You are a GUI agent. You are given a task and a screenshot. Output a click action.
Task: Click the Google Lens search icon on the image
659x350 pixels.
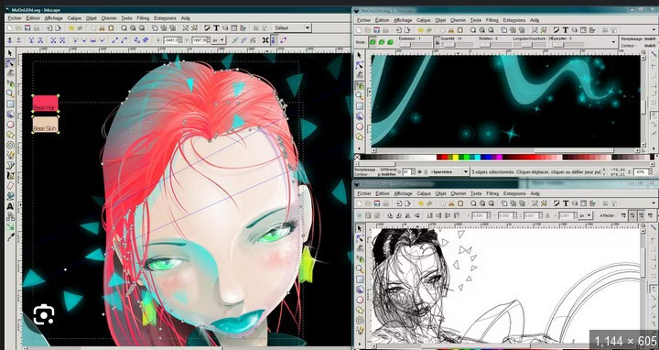pos(44,314)
